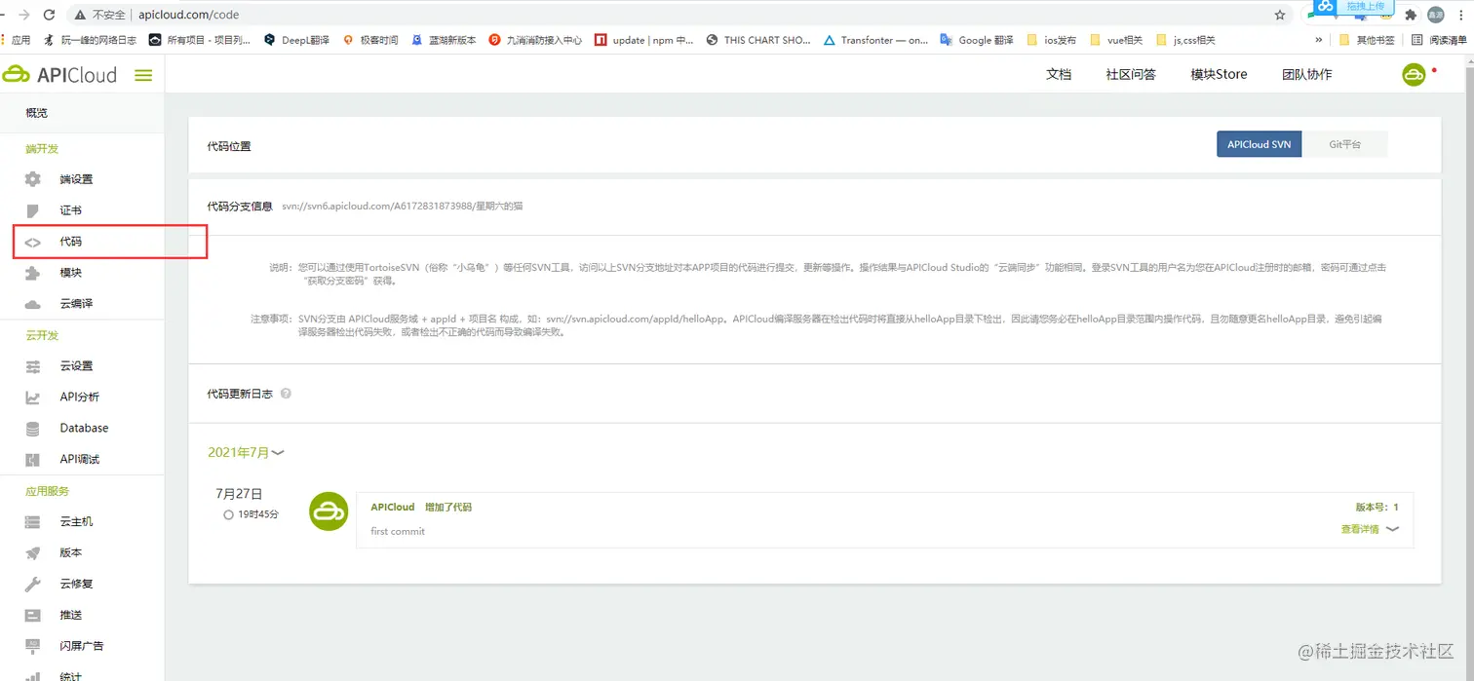The width and height of the screenshot is (1474, 681).
Task: Open the 阅读清单 reading list
Action: (x=1439, y=40)
